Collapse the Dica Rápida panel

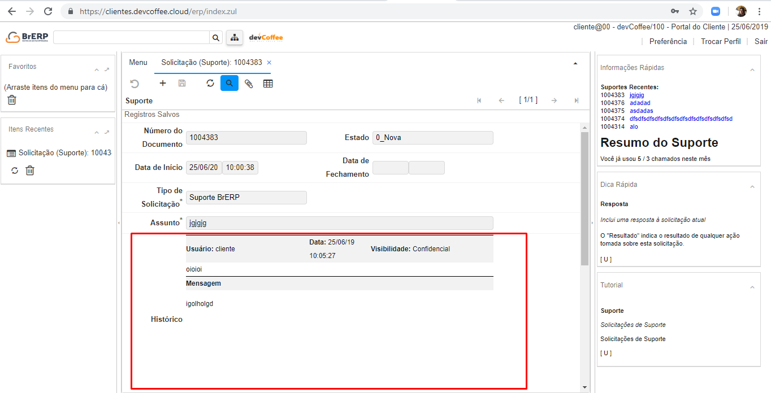[x=752, y=187]
